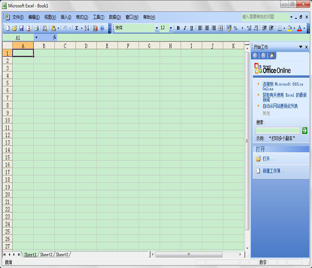Click the Research books icon
The width and height of the screenshot is (312, 268).
[x=45, y=28]
